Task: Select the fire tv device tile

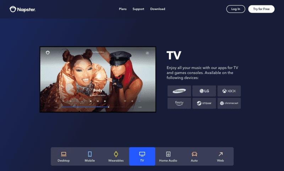Action: [x=179, y=103]
